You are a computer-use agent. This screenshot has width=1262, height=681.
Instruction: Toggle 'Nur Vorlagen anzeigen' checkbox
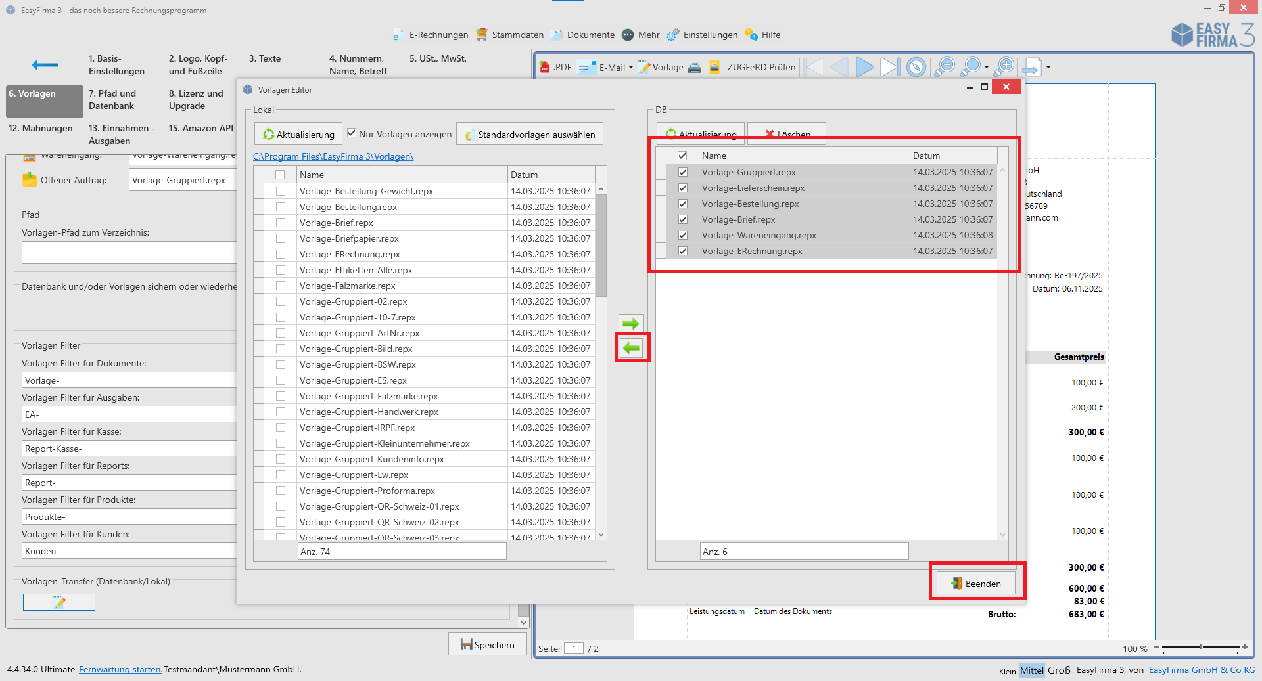(x=352, y=133)
